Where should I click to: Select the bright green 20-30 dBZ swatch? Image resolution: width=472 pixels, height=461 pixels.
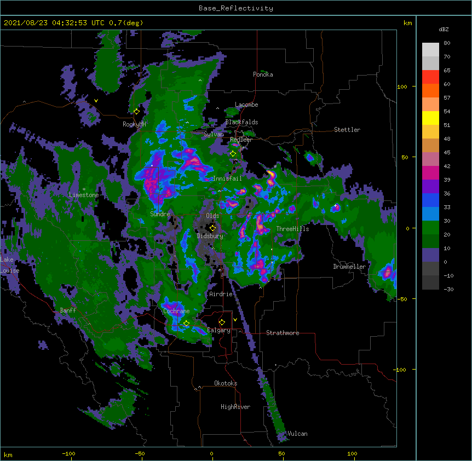(x=430, y=228)
